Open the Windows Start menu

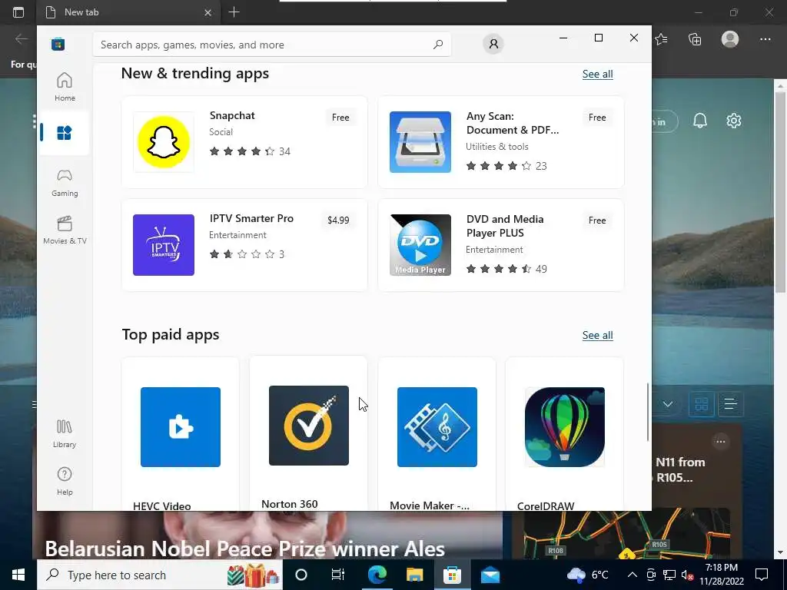click(x=18, y=575)
